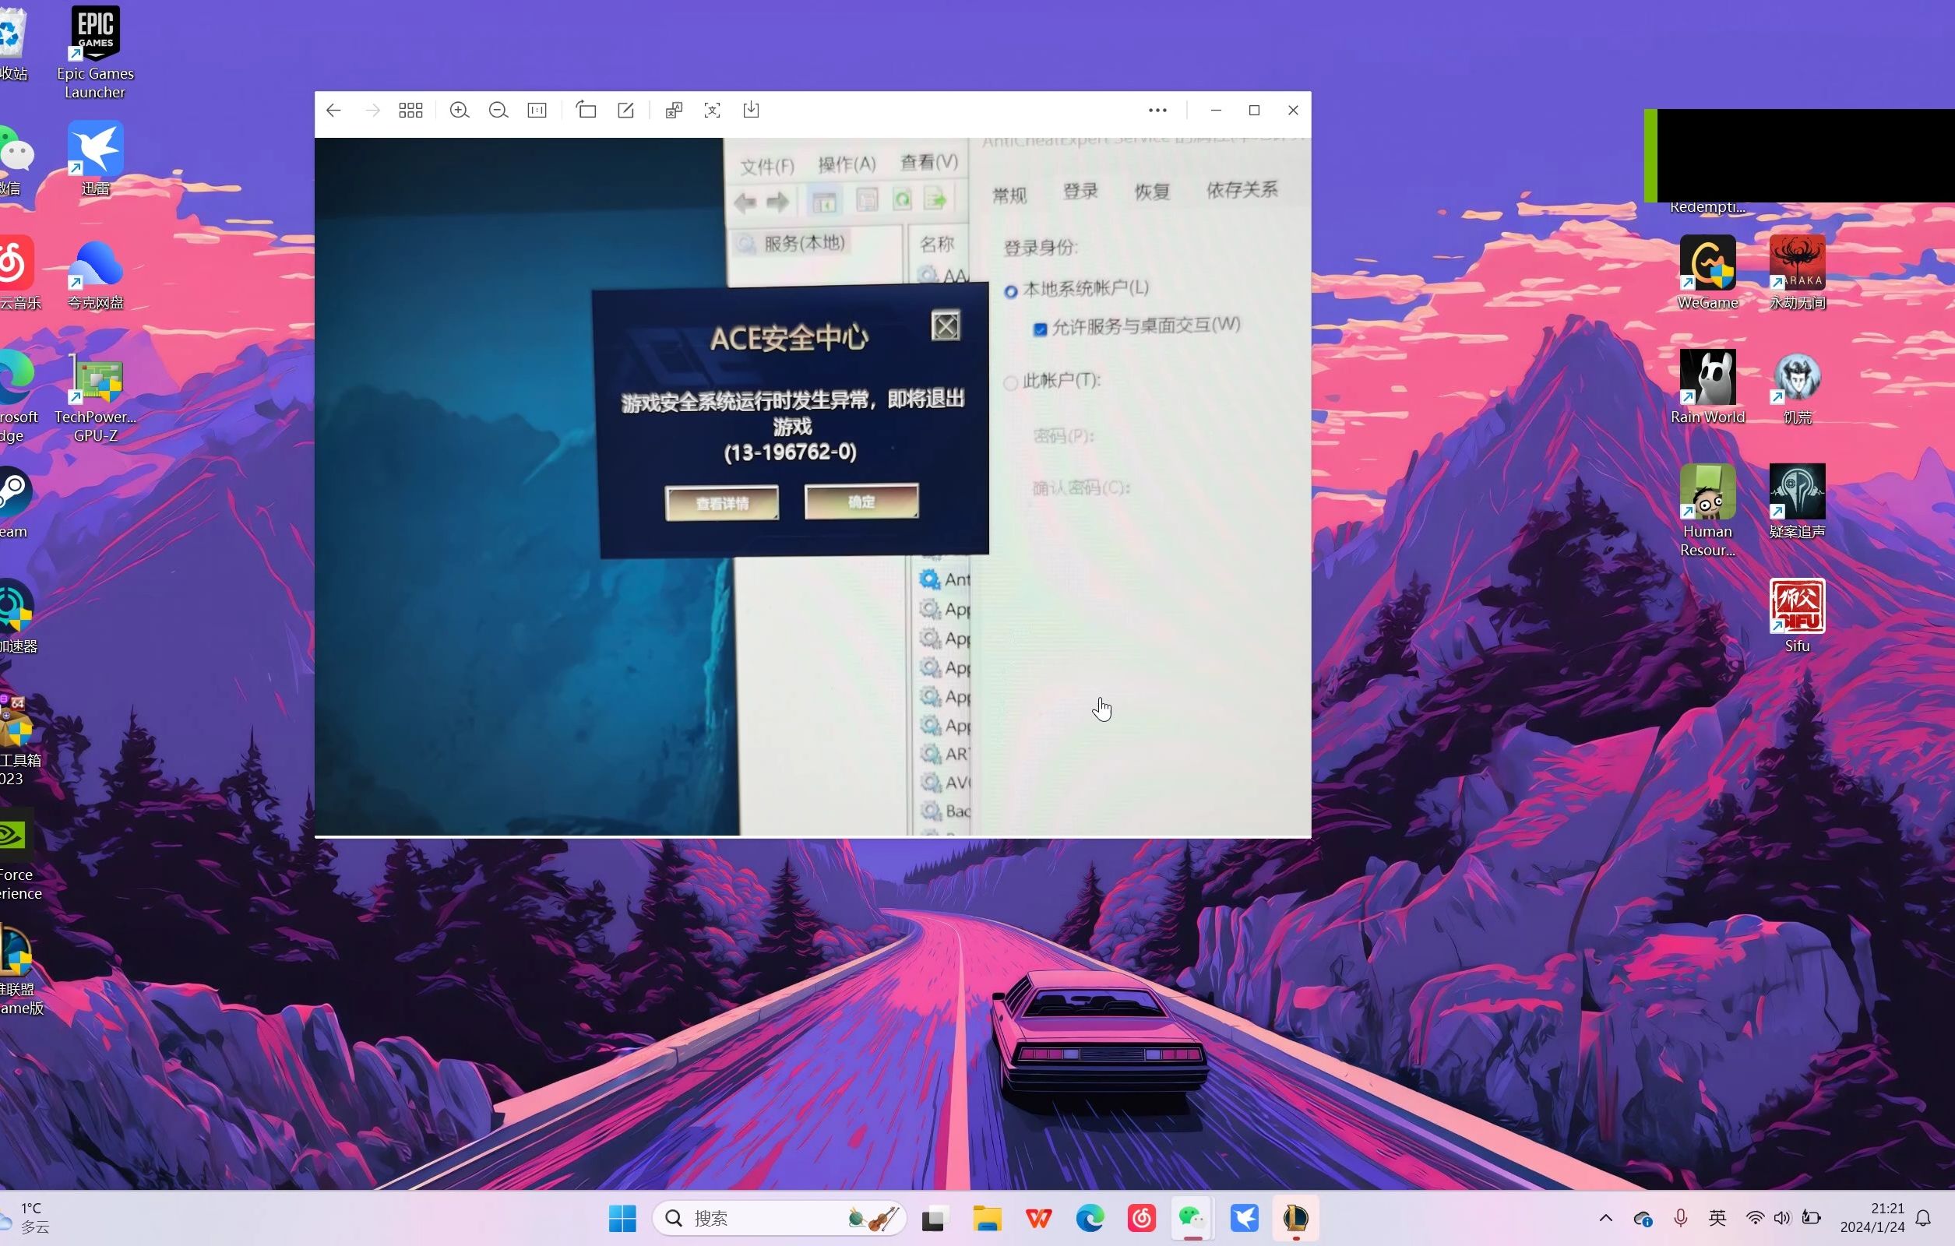1955x1246 pixels.
Task: Launch Rain World from desktop
Action: [1707, 388]
